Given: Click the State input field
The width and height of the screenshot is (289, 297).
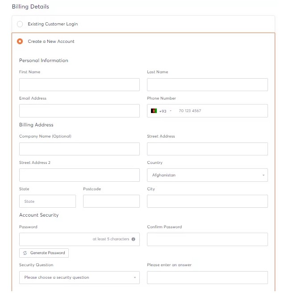Looking at the screenshot, I should [x=47, y=201].
